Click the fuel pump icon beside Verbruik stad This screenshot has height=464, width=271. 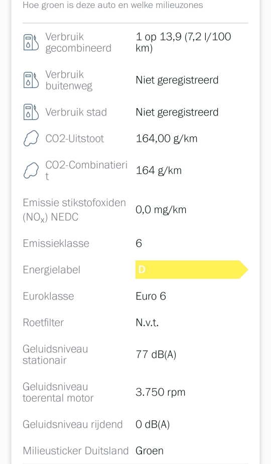31,112
